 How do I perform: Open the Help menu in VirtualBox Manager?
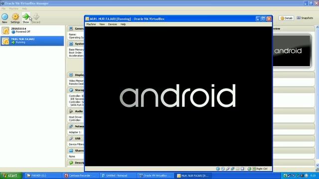coord(24,9)
